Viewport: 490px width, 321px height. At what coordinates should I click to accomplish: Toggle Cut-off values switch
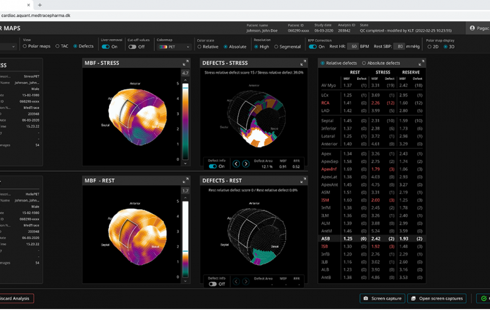coord(132,46)
